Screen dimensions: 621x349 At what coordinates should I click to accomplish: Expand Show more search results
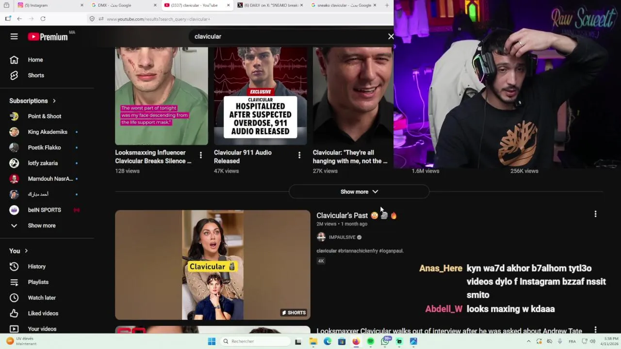359,191
